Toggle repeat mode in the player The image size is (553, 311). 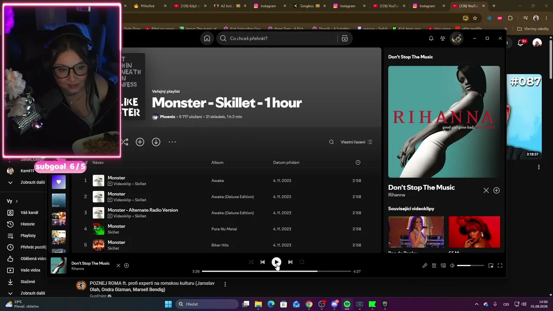coord(302,262)
